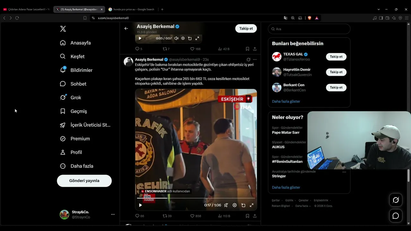The width and height of the screenshot is (411, 231).
Task: Switch to YouTube Adana Pazar tab
Action: pos(26,9)
